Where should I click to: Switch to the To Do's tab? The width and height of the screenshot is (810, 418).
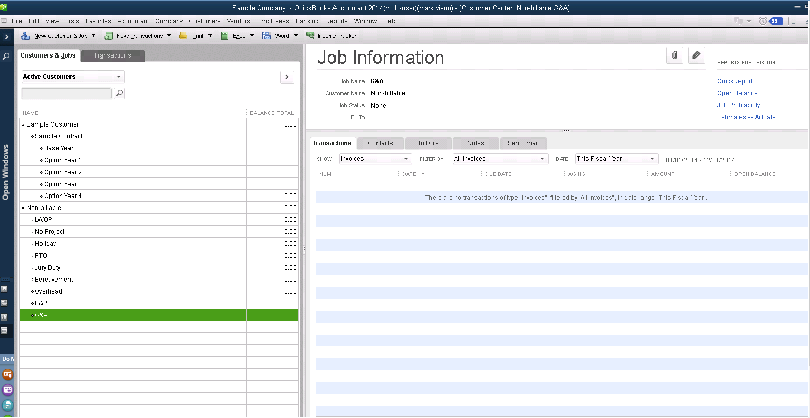click(x=428, y=143)
